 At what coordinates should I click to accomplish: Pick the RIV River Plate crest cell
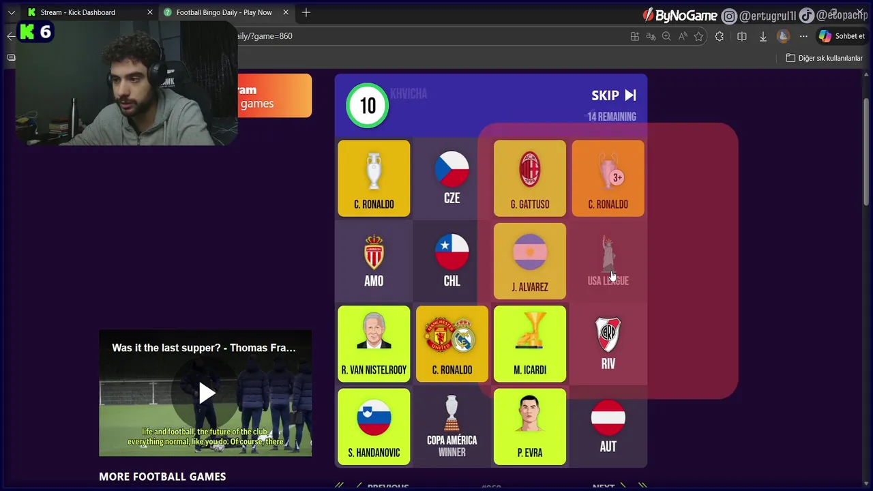pos(608,344)
